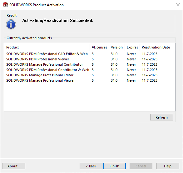Click the Finish button

(x=114, y=166)
